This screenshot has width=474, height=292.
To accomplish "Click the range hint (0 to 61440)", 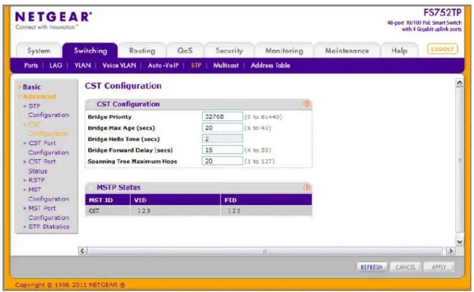I will tap(263, 117).
